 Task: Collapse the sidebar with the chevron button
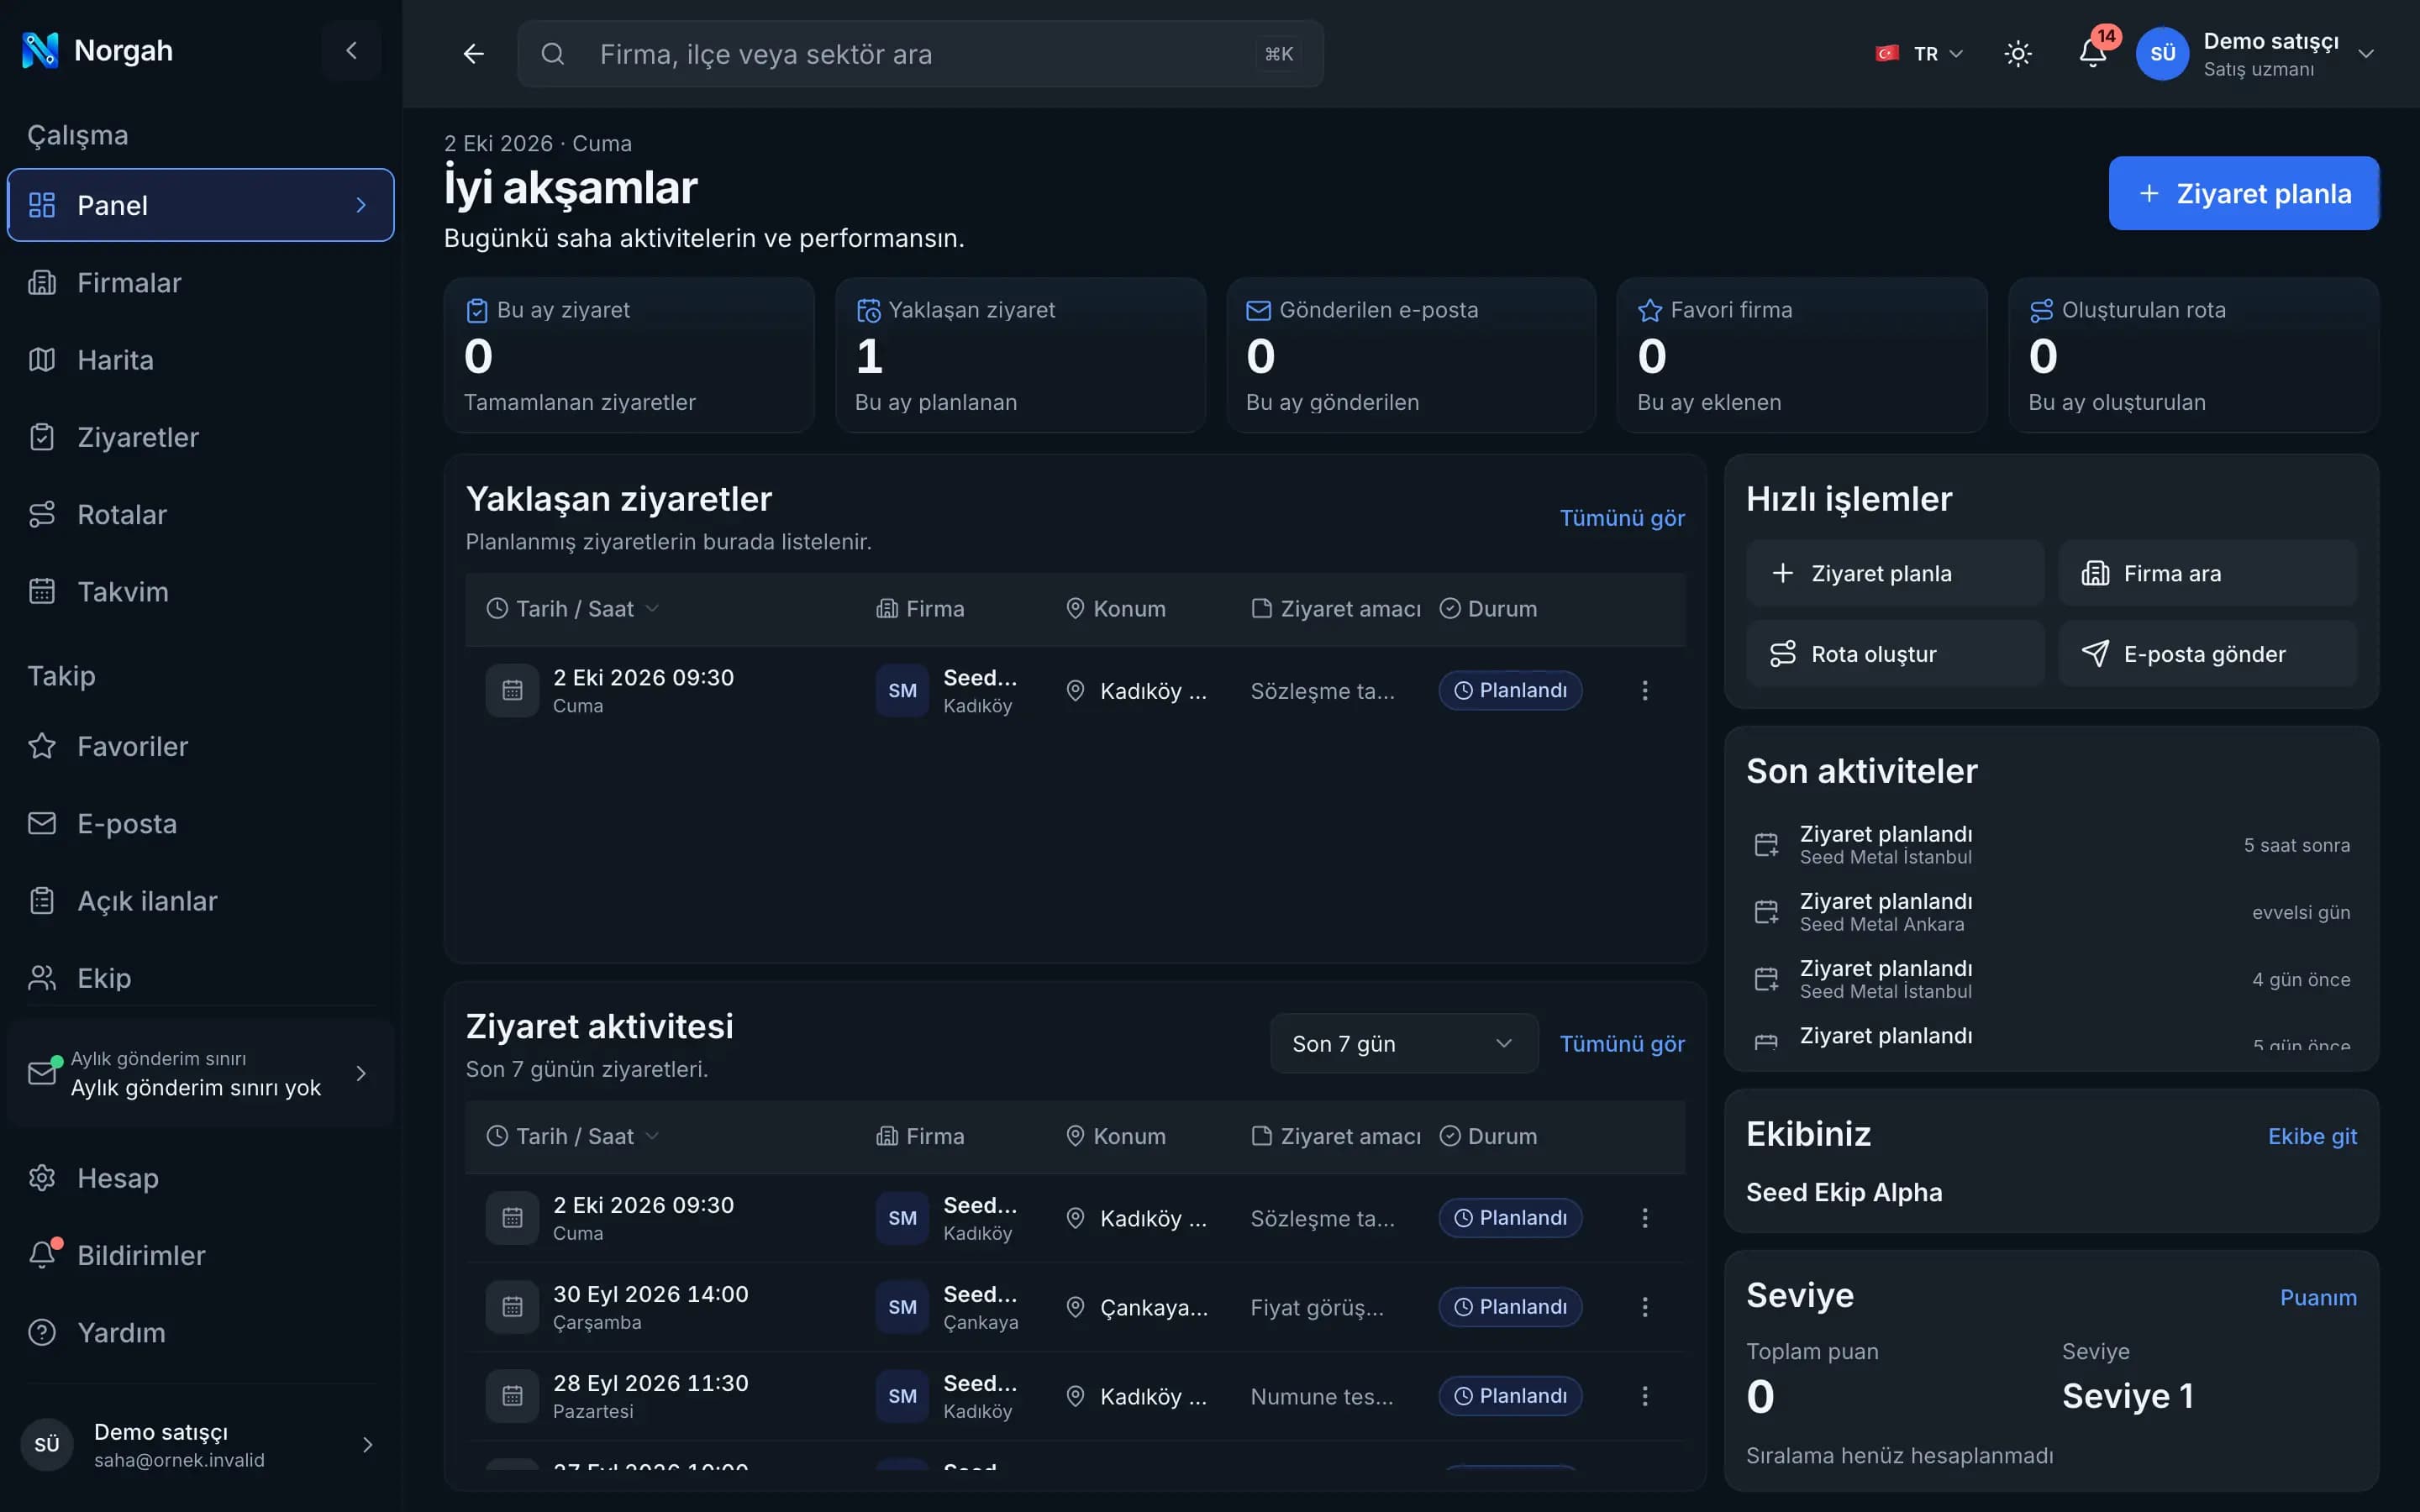click(x=351, y=50)
